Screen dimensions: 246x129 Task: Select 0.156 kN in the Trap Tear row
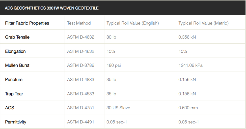187,94
